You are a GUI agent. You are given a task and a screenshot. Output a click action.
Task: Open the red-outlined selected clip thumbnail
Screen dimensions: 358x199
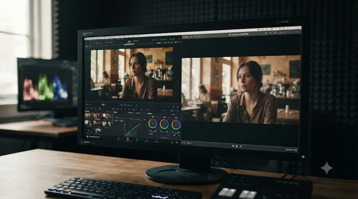tap(98, 116)
